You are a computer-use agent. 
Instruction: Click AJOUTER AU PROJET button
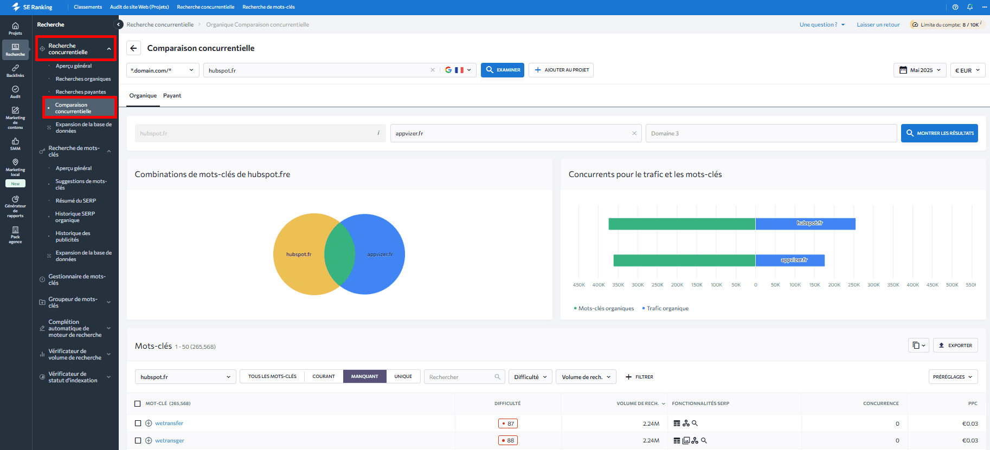(561, 70)
